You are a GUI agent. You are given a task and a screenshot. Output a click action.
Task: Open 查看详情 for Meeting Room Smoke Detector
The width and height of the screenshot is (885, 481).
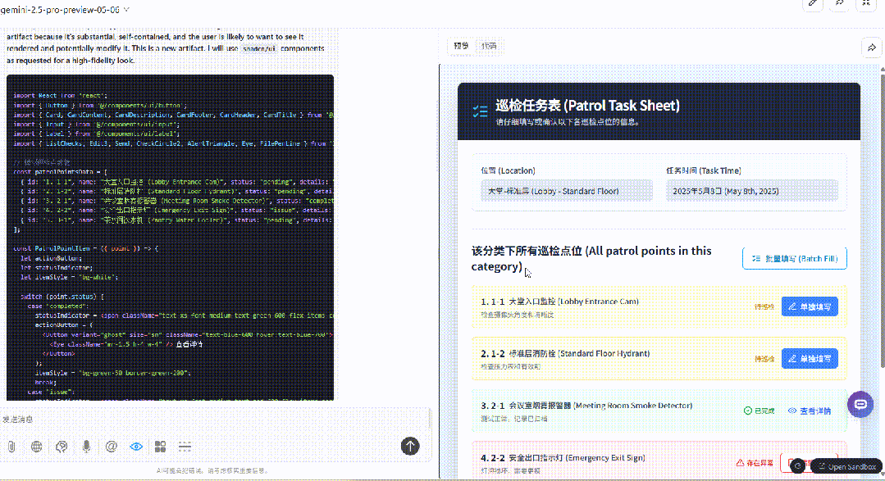pos(810,411)
